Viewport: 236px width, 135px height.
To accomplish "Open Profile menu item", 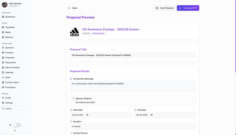I will coord(8,98).
